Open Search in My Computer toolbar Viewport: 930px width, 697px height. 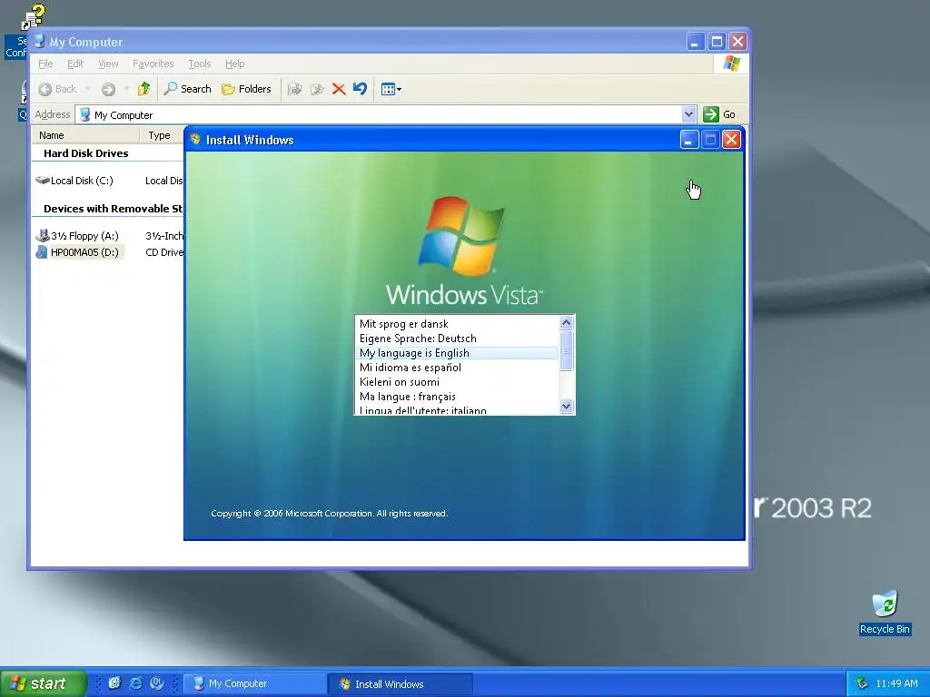point(187,89)
